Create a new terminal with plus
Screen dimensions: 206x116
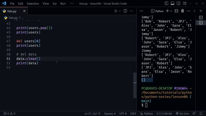(x=167, y=11)
